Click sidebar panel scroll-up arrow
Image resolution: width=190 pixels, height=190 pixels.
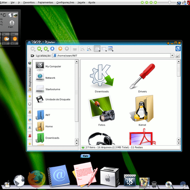76,61
